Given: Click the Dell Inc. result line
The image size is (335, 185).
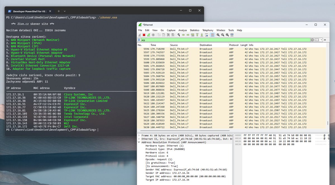Looking at the screenshot, I should [42, 127].
